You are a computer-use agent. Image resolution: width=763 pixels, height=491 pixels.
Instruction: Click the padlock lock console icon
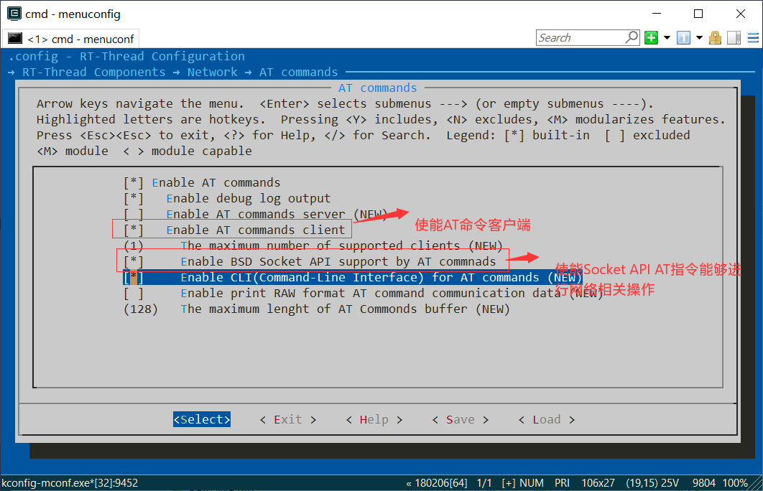[x=716, y=37]
